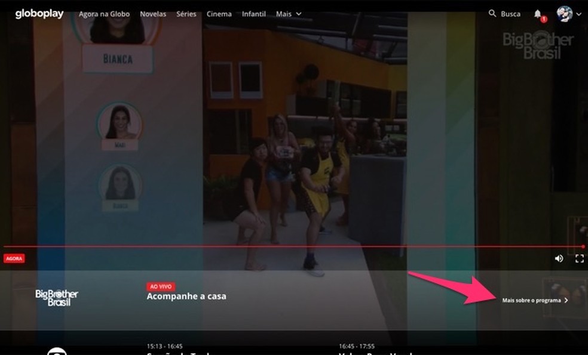Open the Infantil section
Image resolution: width=588 pixels, height=355 pixels.
[254, 14]
